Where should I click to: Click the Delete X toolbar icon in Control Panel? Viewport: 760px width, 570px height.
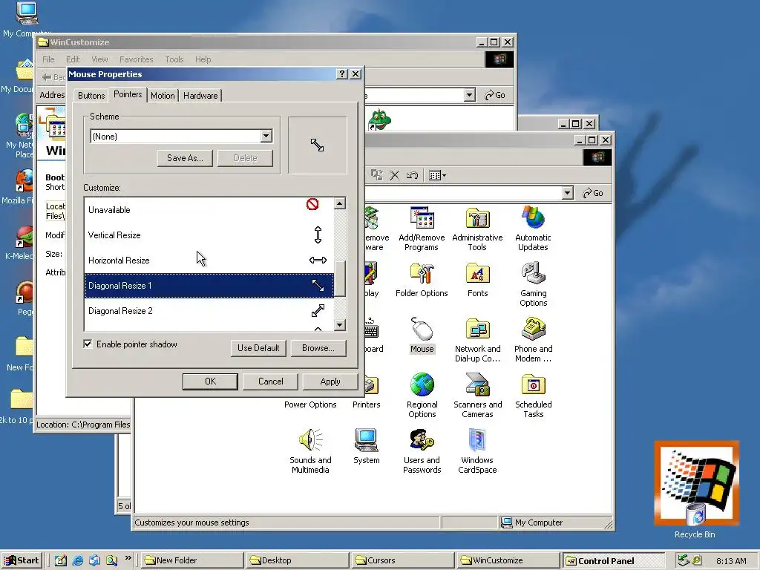pyautogui.click(x=395, y=175)
